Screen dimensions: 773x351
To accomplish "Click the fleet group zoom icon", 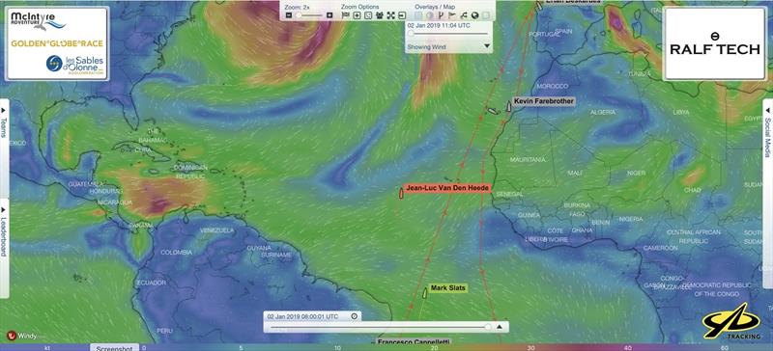I will pyautogui.click(x=380, y=15).
